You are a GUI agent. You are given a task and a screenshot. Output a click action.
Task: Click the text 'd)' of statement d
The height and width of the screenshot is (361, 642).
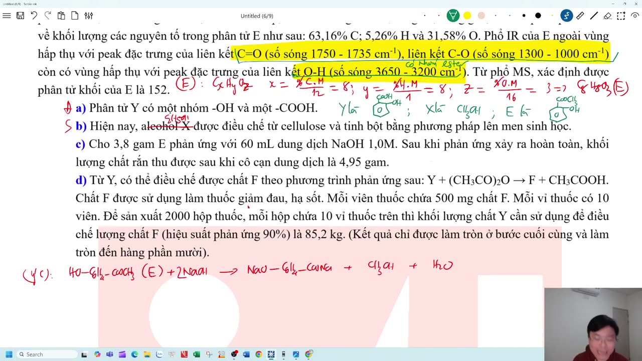point(81,180)
